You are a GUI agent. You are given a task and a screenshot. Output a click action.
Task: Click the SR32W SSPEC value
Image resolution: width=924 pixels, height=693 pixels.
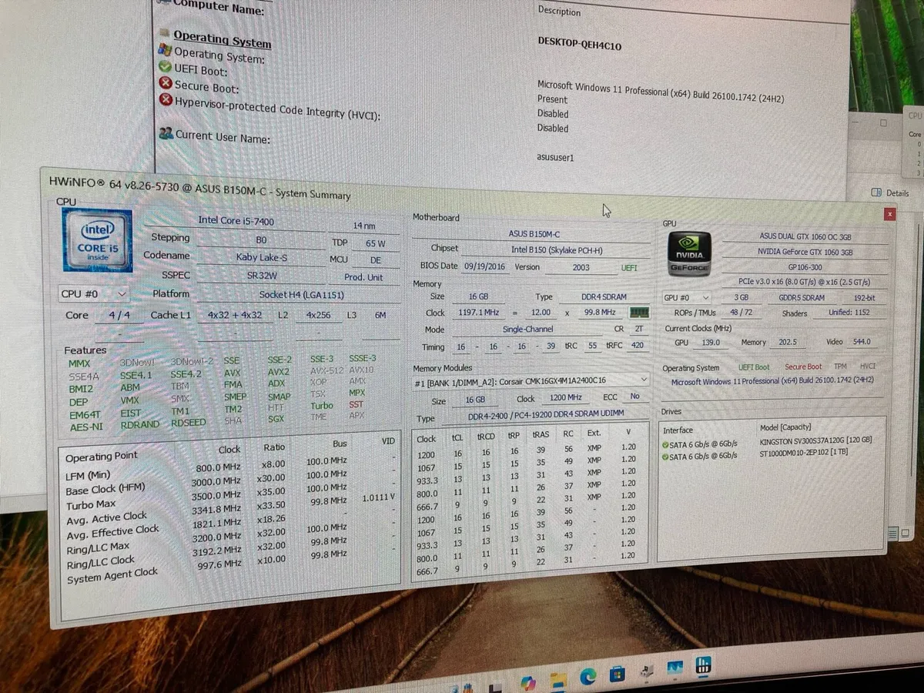tap(263, 275)
